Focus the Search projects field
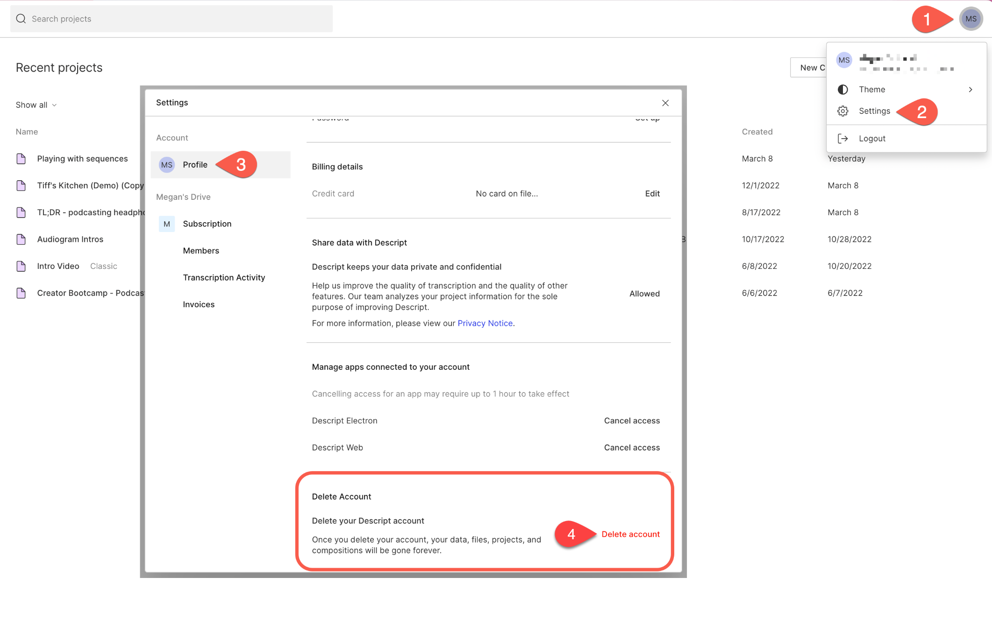992x627 pixels. point(171,19)
